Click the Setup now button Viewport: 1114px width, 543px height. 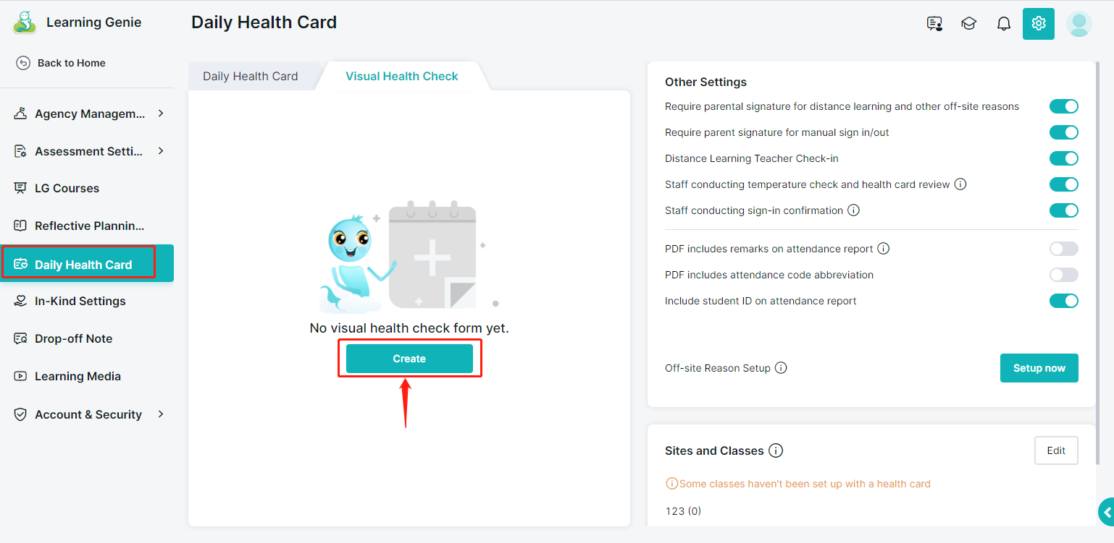coord(1039,368)
